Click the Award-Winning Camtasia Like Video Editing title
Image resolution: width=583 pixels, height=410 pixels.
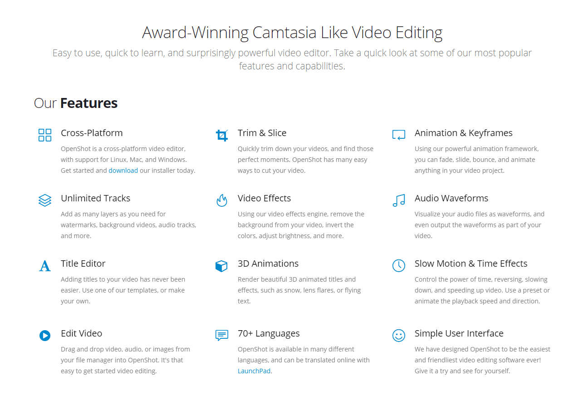pyautogui.click(x=292, y=33)
